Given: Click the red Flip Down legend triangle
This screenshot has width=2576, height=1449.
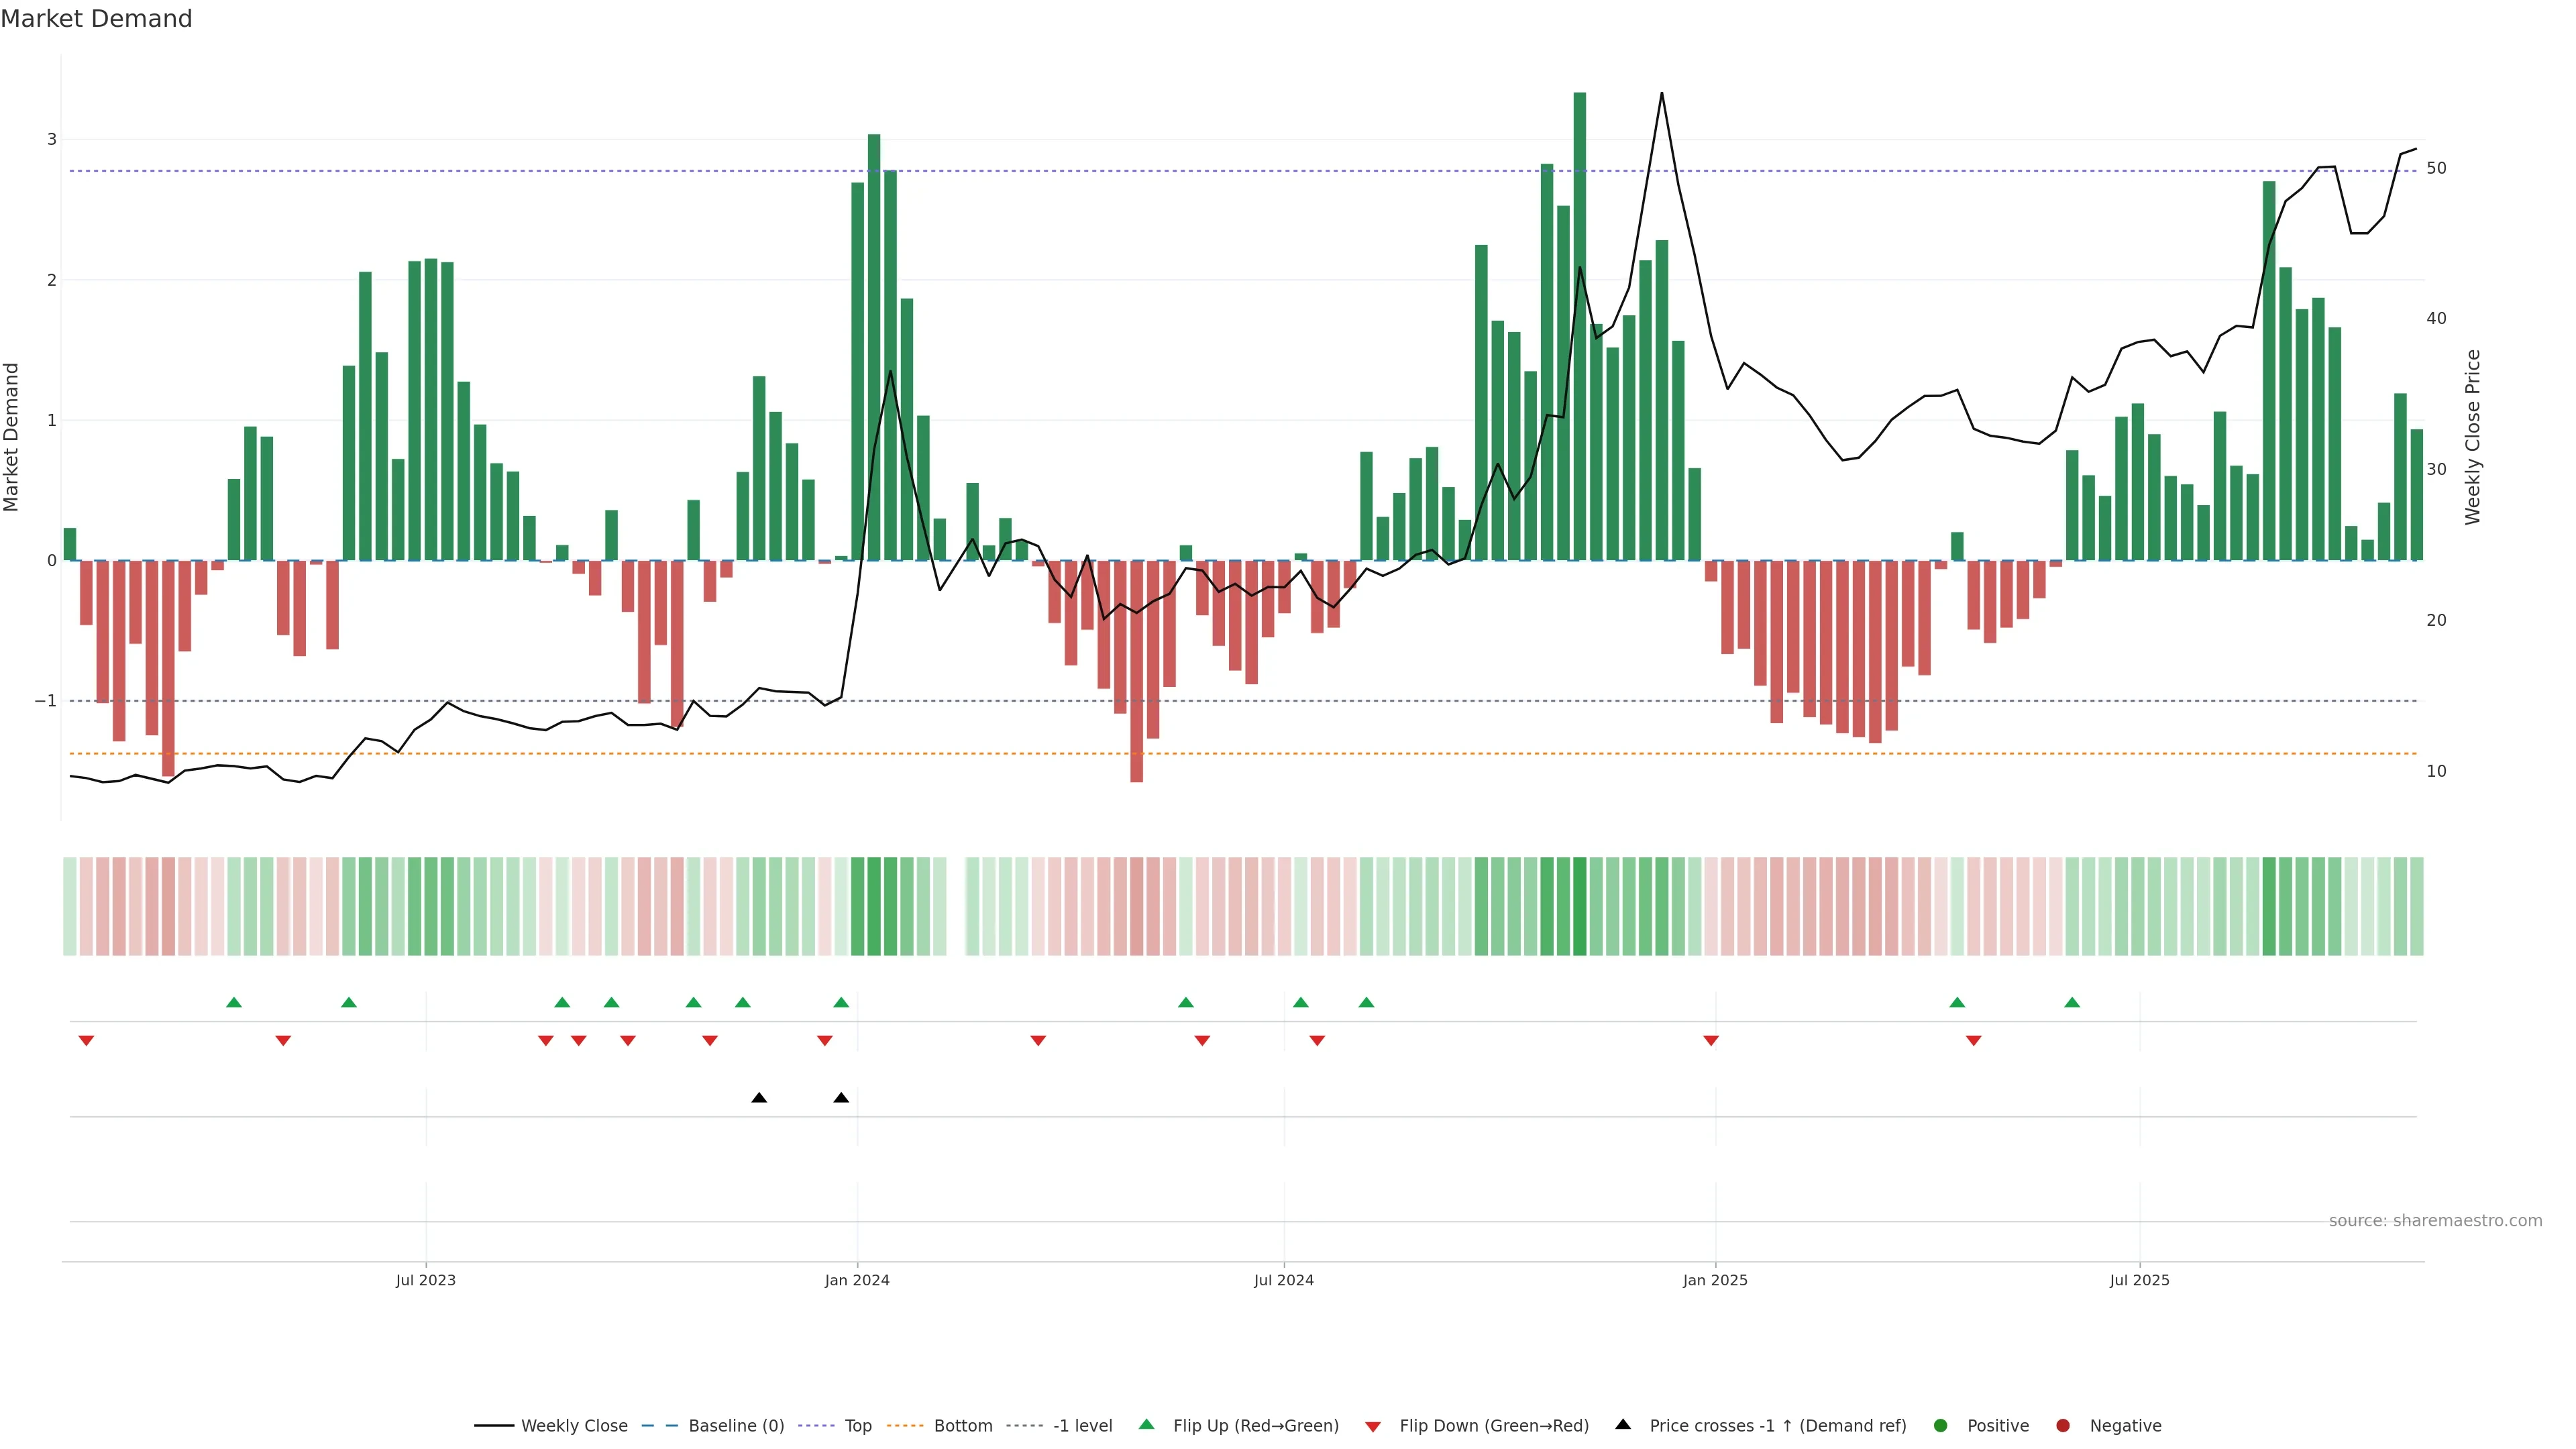Looking at the screenshot, I should 1373,1427.
